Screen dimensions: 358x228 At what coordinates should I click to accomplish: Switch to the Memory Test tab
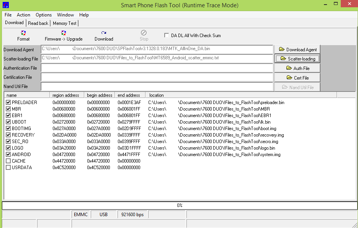tap(64, 23)
